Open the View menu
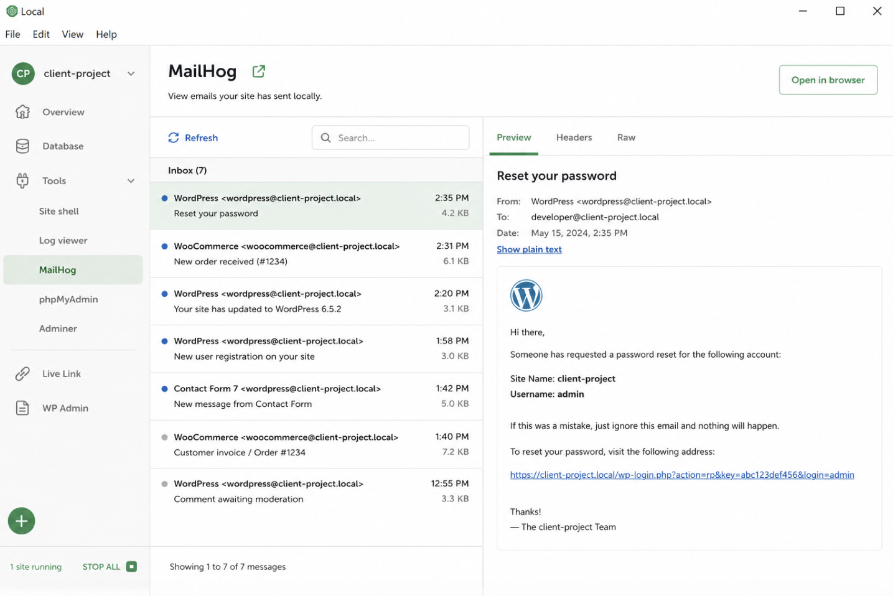 [x=72, y=34]
